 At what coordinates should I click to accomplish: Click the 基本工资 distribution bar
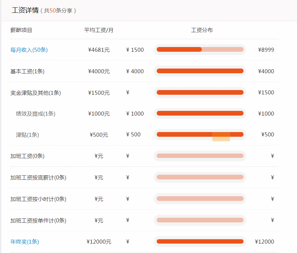coord(200,71)
